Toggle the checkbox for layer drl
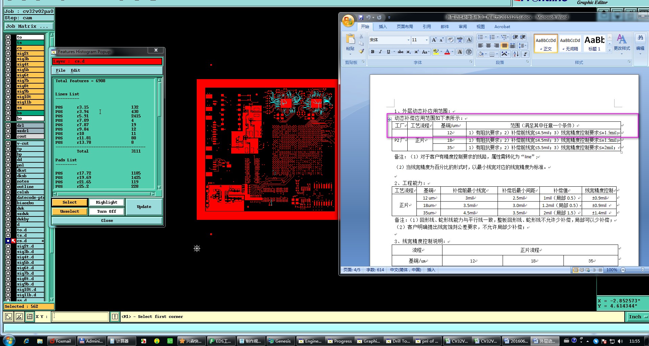649x346 pixels. (8, 125)
